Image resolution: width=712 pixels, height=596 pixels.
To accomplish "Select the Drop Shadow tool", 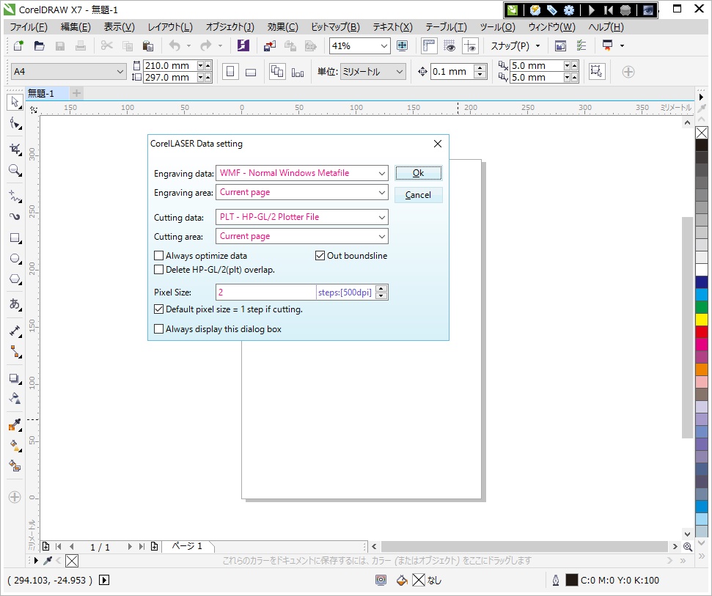I will coord(15,378).
